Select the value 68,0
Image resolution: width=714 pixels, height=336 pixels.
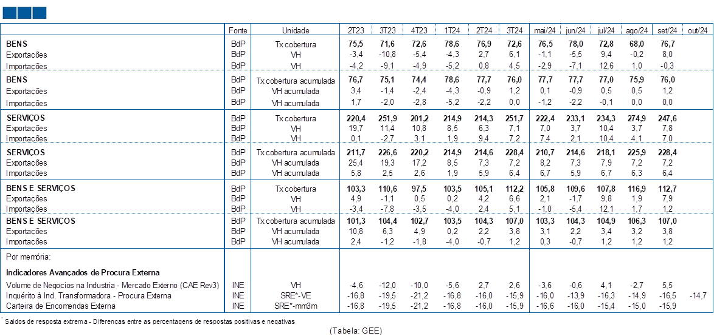pyautogui.click(x=637, y=44)
